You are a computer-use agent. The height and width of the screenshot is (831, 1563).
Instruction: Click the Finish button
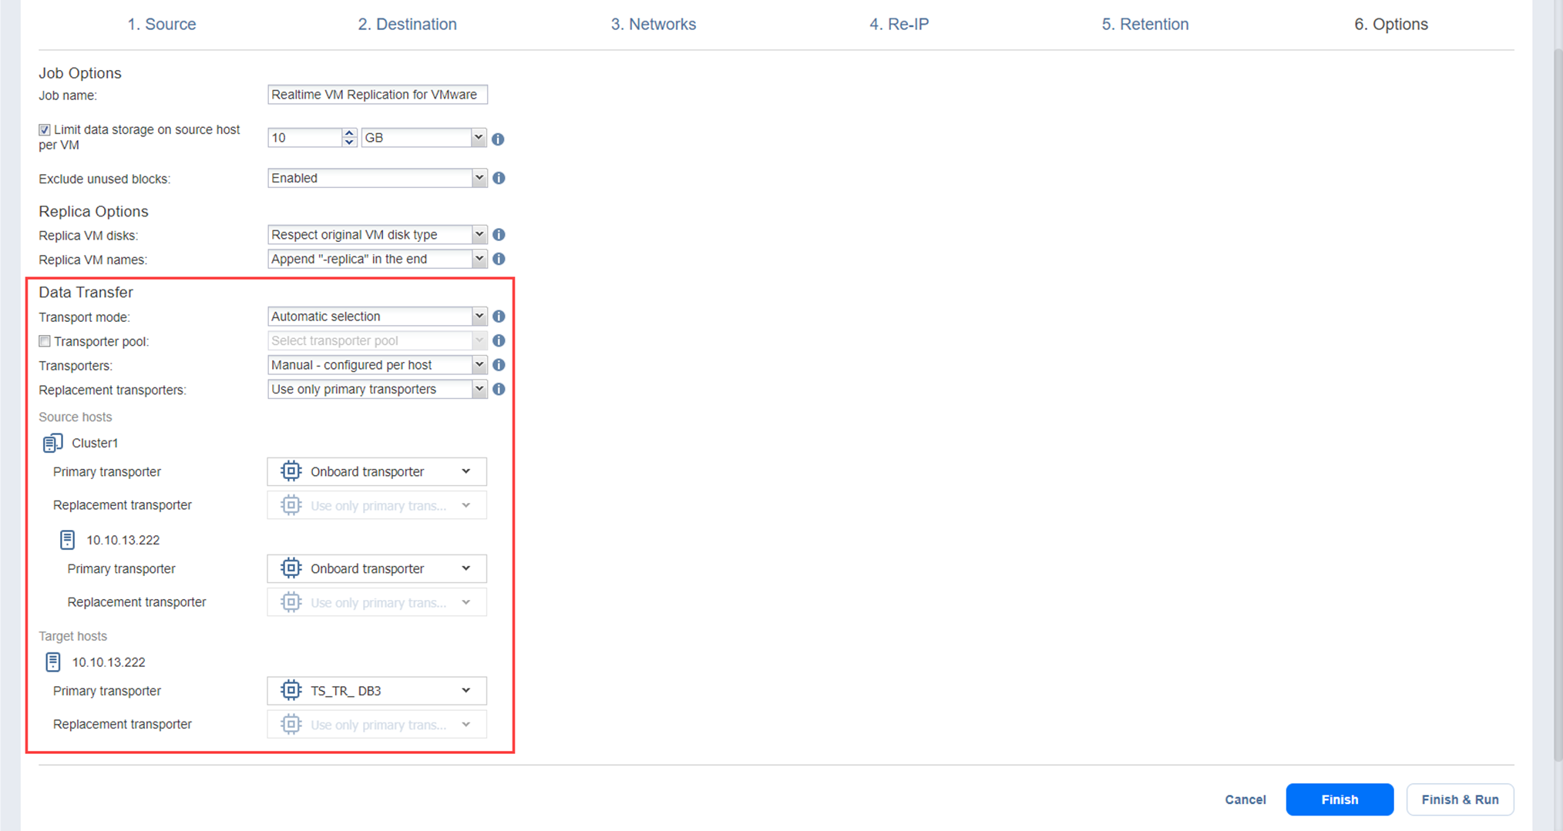click(x=1339, y=799)
